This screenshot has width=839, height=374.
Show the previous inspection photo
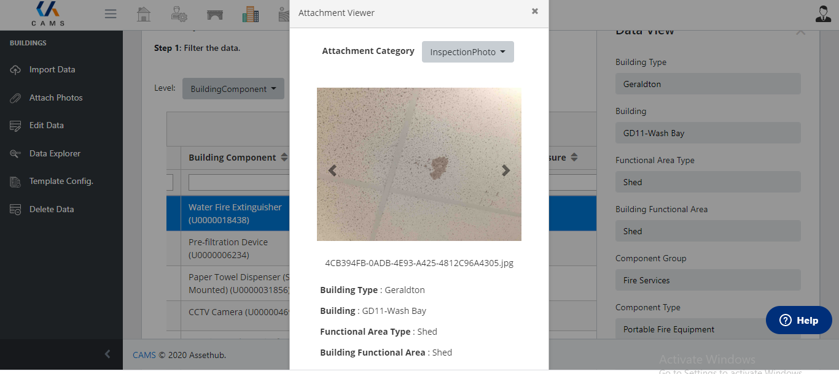[332, 170]
